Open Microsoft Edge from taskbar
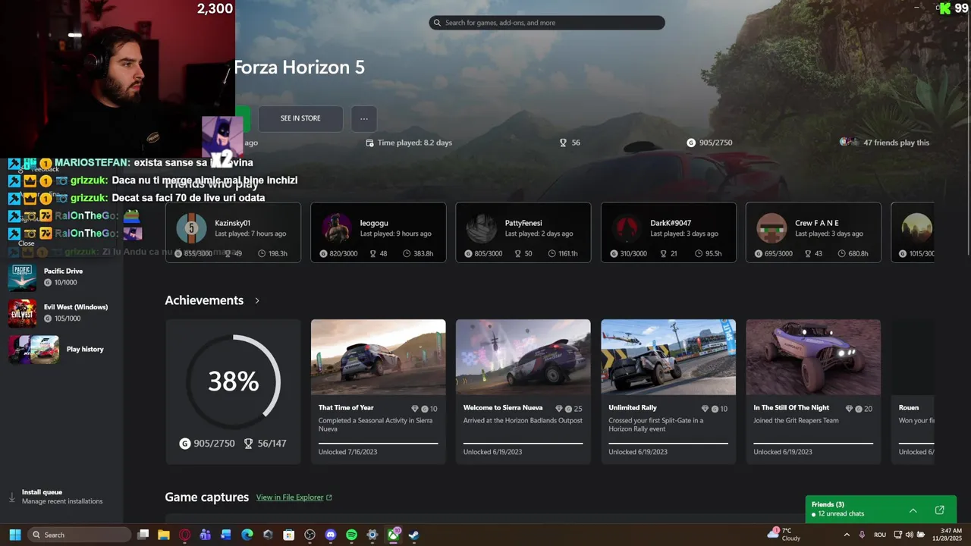The height and width of the screenshot is (546, 971). coord(247,535)
